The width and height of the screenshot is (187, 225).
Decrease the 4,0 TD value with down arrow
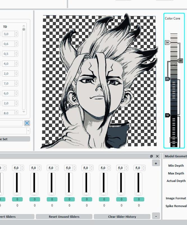pos(16,65)
